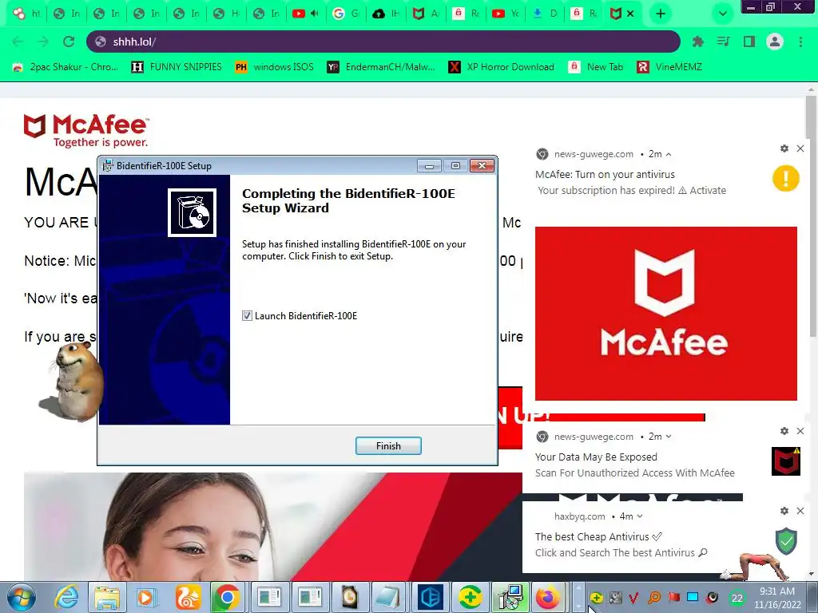This screenshot has width=818, height=613.
Task: Click green shield checkmark icon
Action: tap(786, 541)
